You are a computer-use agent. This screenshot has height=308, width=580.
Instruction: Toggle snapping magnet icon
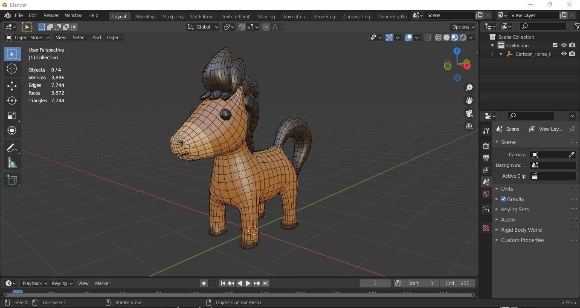[x=242, y=27]
